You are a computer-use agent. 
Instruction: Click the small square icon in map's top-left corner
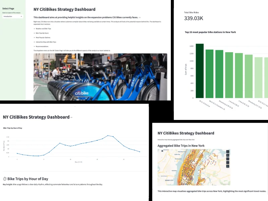pos(162,151)
